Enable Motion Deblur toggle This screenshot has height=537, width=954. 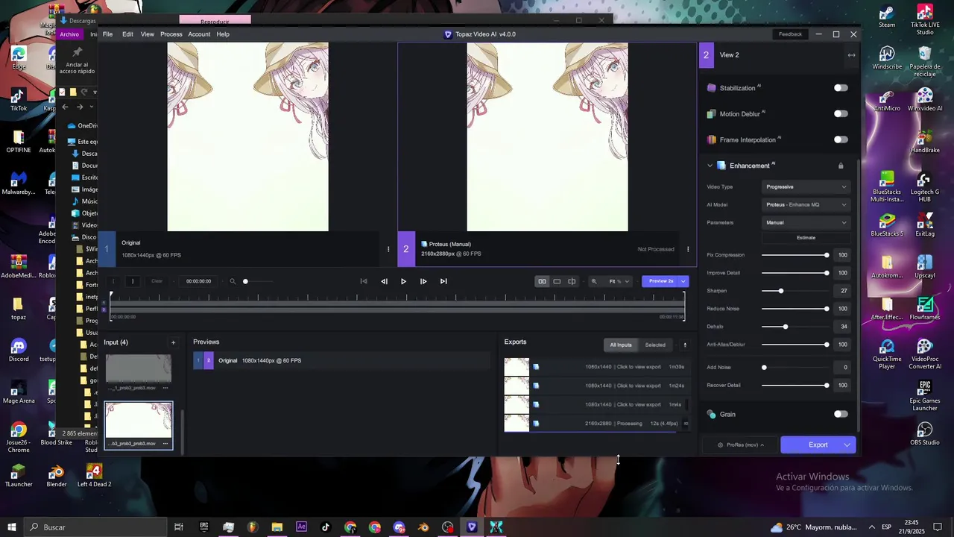[841, 114]
